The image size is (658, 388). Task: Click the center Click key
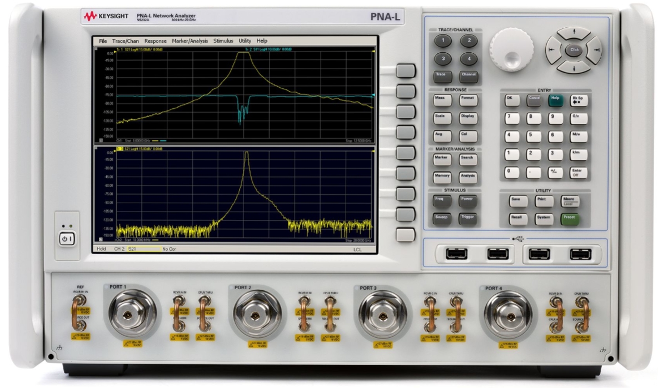click(x=574, y=50)
